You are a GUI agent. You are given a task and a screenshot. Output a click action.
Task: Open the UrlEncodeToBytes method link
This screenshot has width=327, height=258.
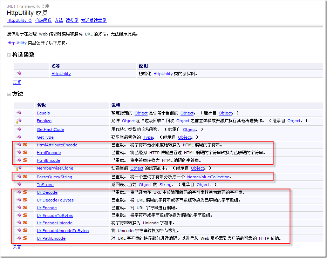(x=55, y=216)
